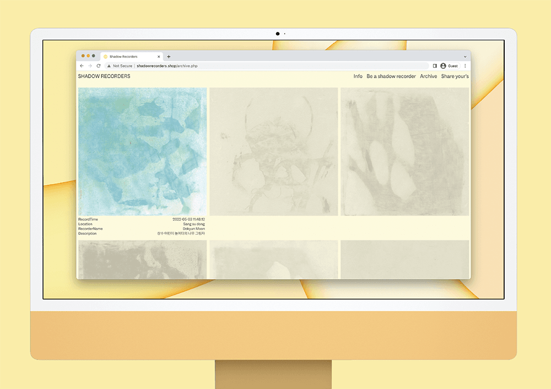Click the 'Description' label
The height and width of the screenshot is (389, 551).
click(88, 233)
